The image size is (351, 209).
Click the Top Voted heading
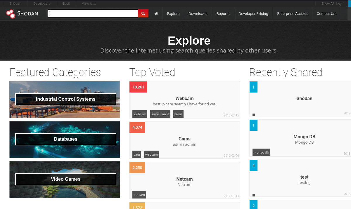click(x=152, y=72)
